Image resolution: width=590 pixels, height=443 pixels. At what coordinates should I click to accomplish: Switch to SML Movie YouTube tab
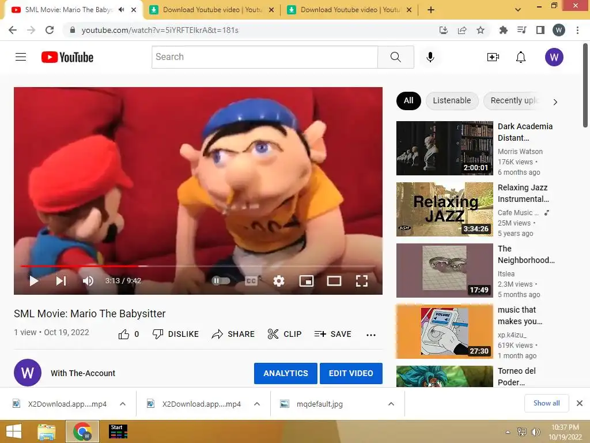coord(68,10)
